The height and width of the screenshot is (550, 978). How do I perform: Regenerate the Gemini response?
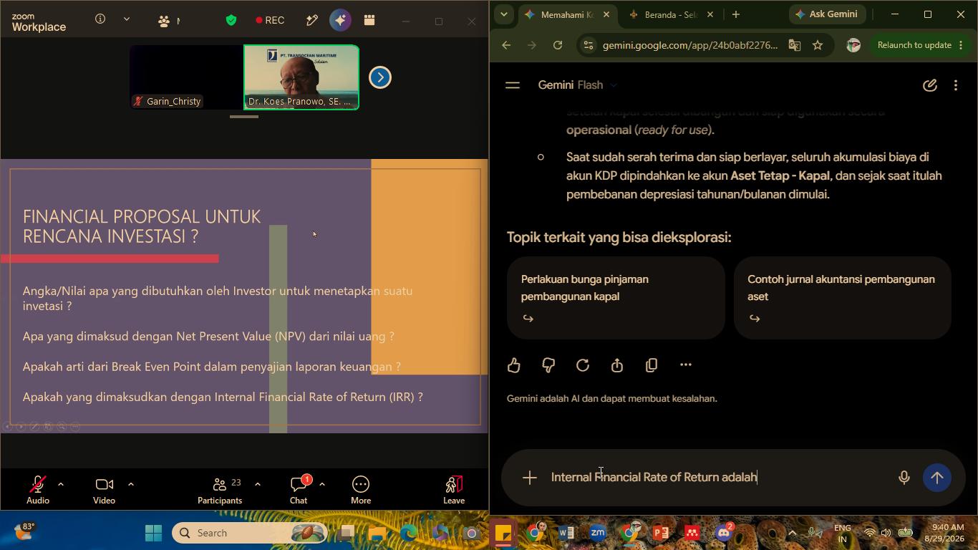click(x=583, y=365)
